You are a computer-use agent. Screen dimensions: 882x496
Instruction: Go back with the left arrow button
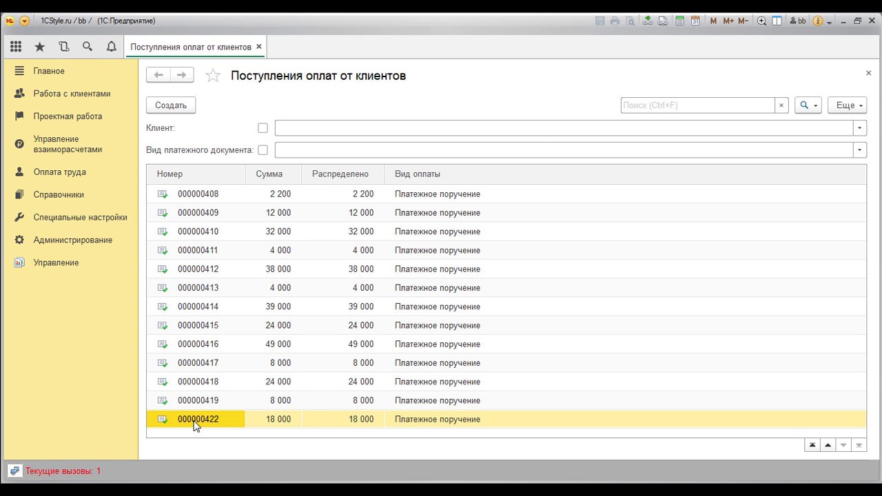click(x=158, y=75)
